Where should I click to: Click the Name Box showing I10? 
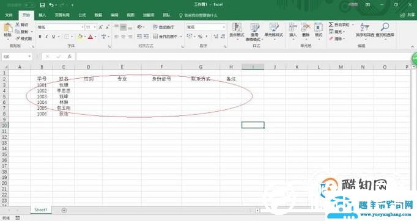pos(17,57)
